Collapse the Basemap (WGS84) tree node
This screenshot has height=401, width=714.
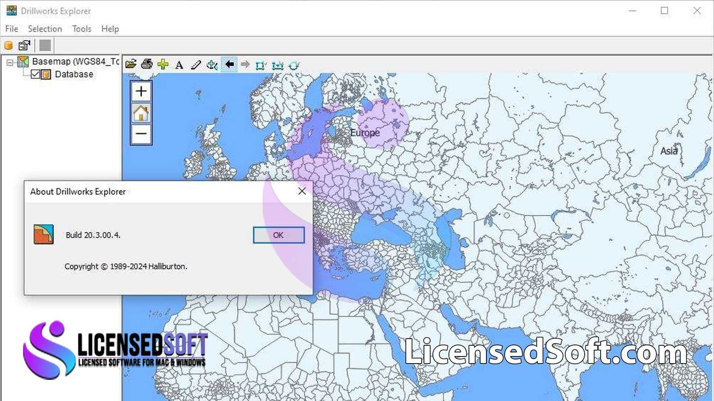pos(10,61)
